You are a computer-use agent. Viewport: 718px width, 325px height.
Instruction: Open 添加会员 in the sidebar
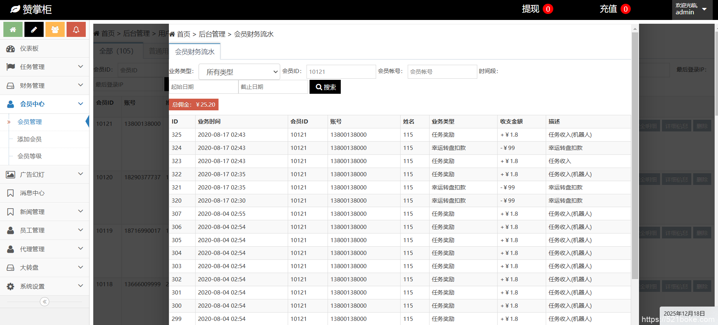tap(29, 139)
